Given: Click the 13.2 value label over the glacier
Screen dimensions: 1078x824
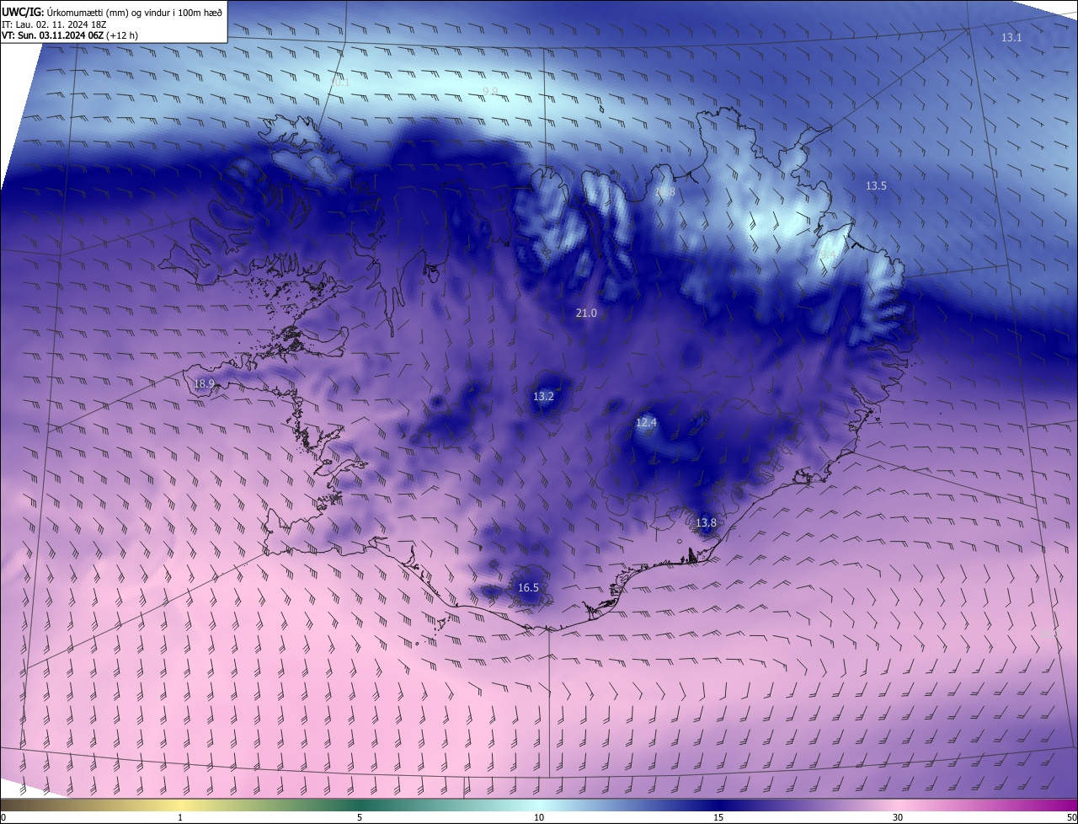Looking at the screenshot, I should point(543,397).
